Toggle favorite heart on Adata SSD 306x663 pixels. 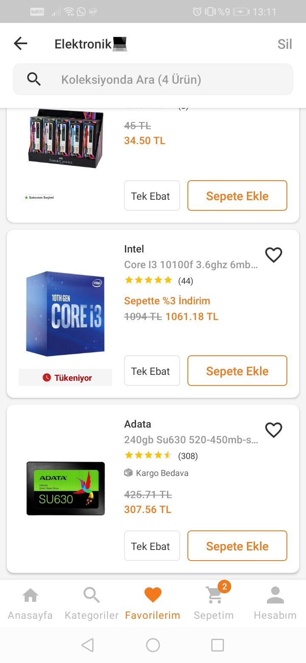pos(273,430)
